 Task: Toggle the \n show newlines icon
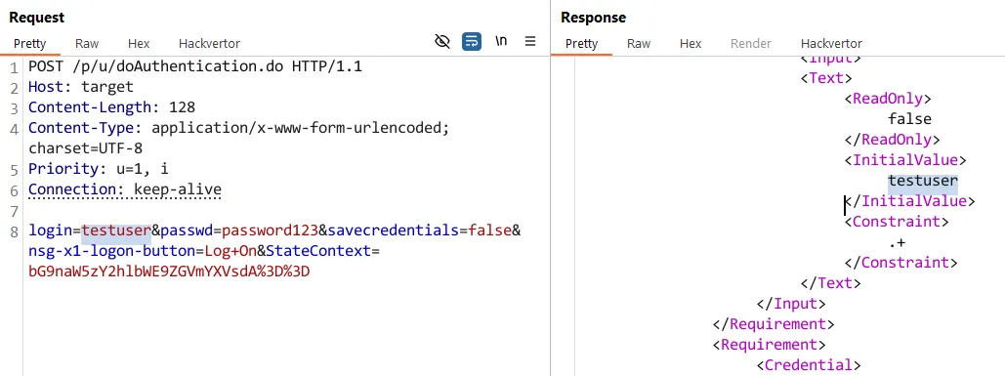501,41
